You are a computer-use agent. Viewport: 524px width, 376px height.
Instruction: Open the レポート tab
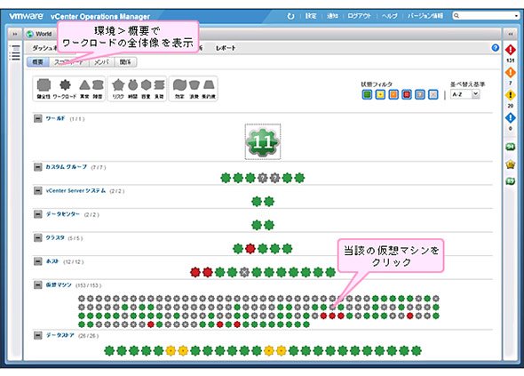coord(226,48)
